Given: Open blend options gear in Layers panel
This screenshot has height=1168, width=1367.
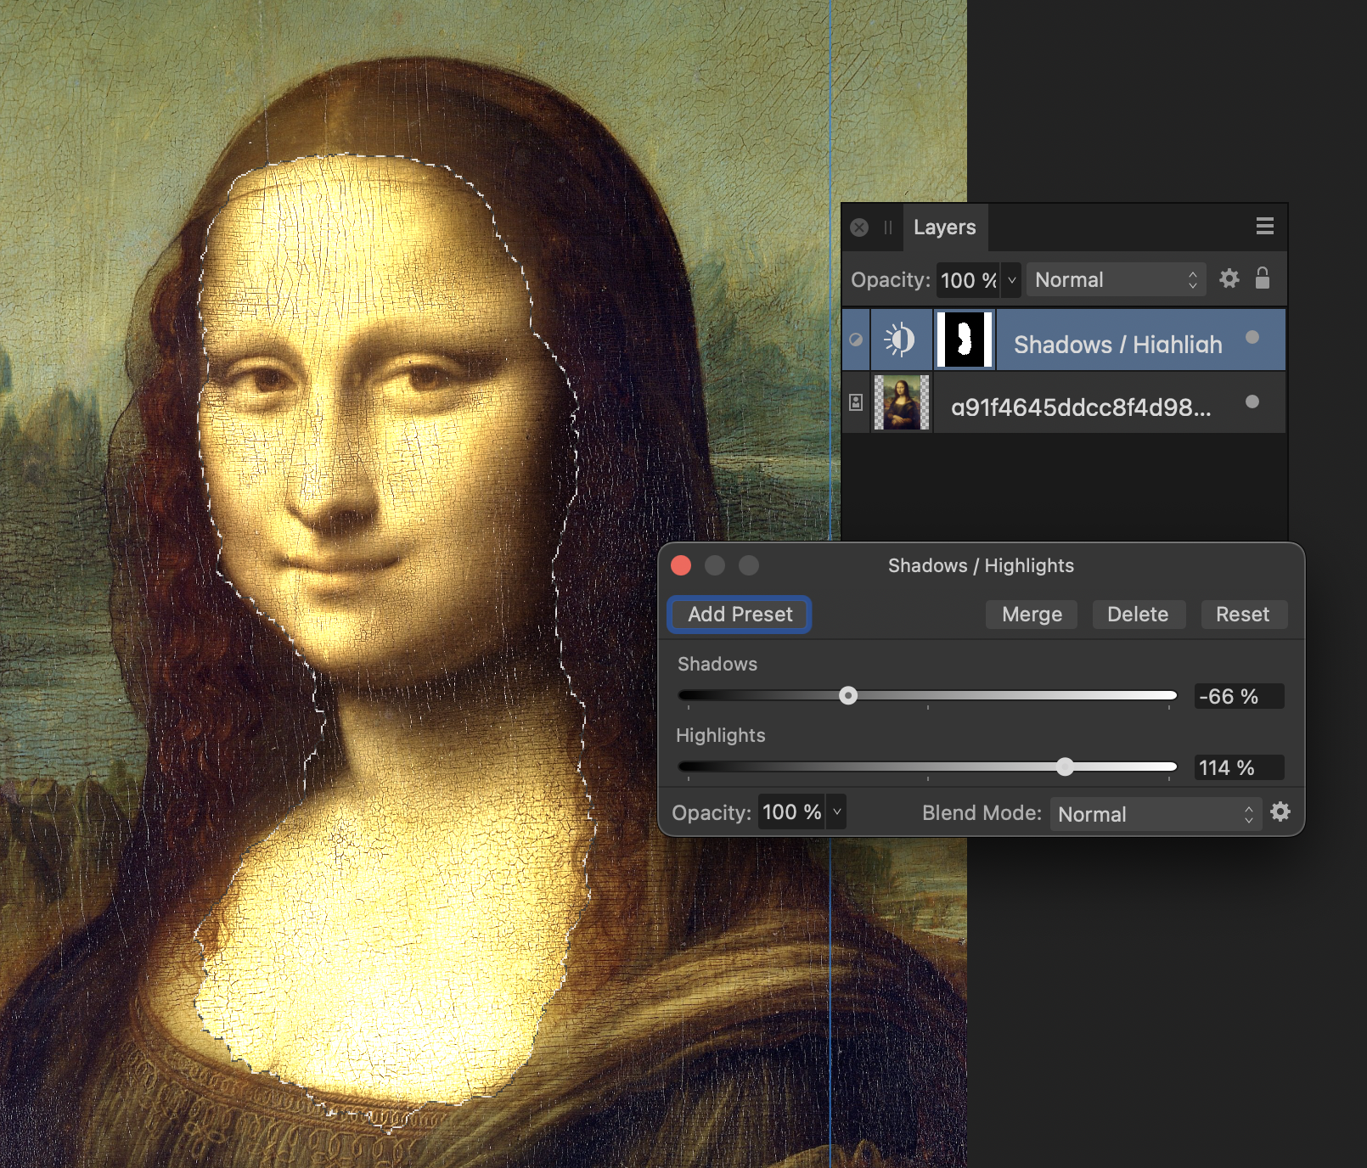Looking at the screenshot, I should tap(1229, 278).
